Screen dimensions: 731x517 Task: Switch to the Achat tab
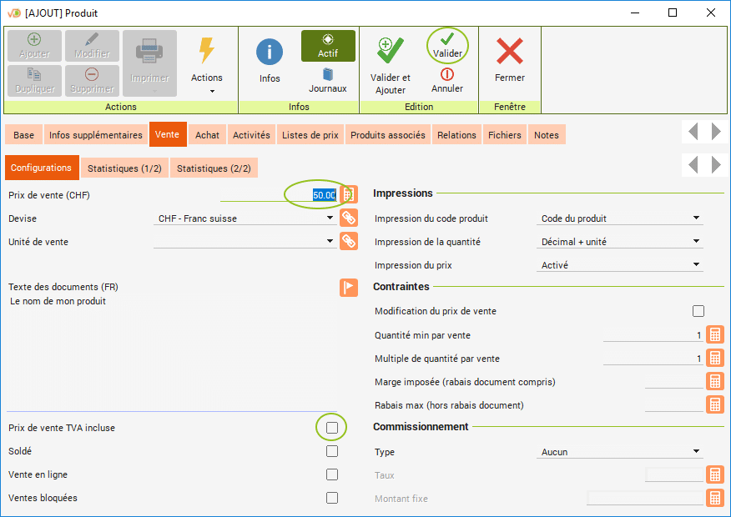pyautogui.click(x=207, y=135)
